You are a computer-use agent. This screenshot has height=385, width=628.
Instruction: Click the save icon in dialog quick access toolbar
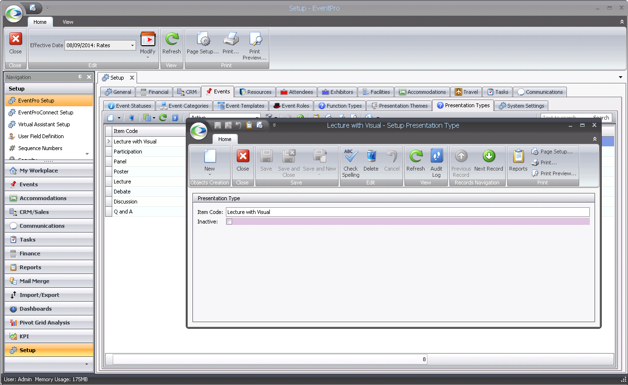tap(218, 125)
